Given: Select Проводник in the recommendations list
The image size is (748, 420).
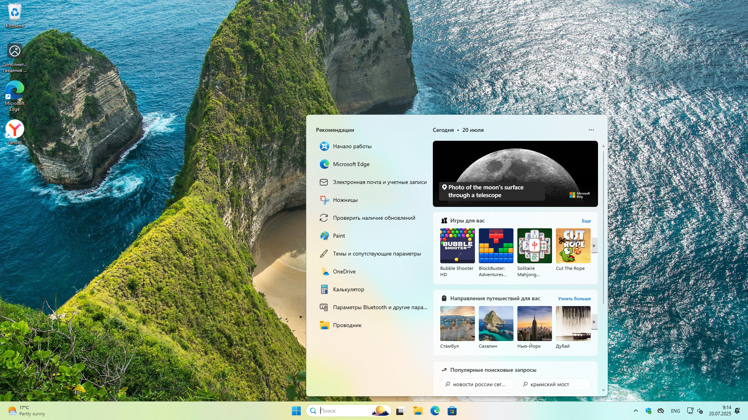Looking at the screenshot, I should click(x=347, y=325).
